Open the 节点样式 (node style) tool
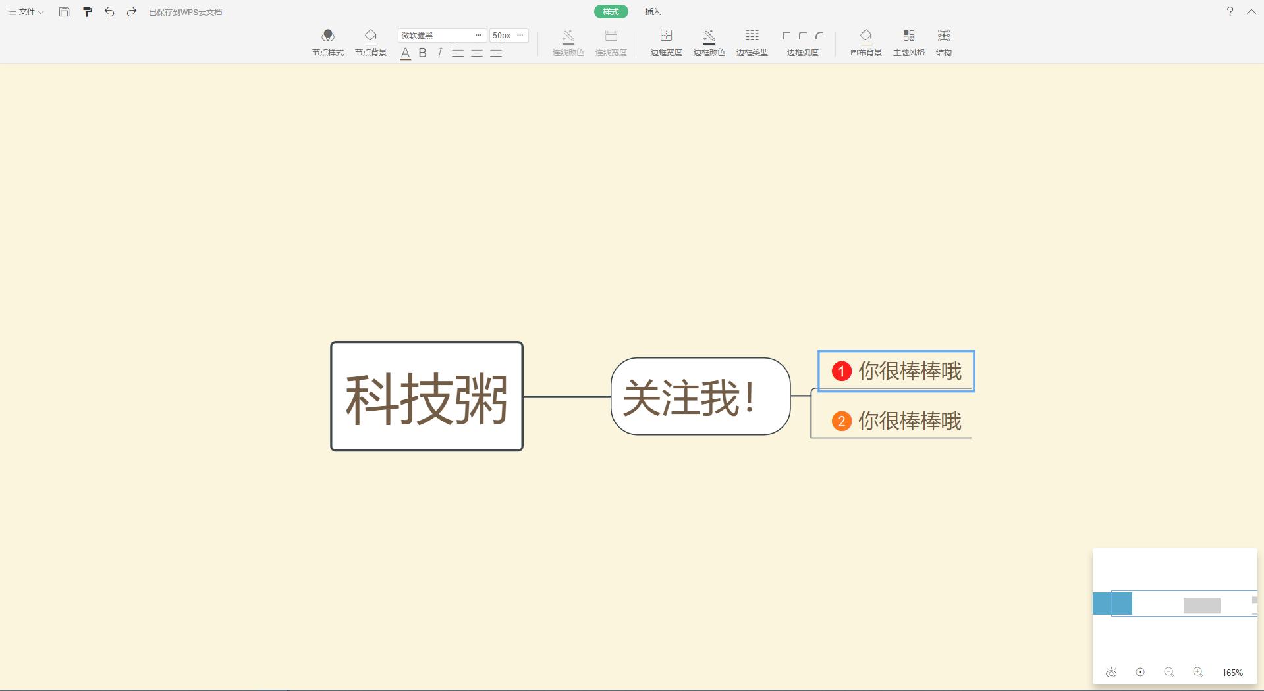This screenshot has height=691, width=1264. pos(327,41)
